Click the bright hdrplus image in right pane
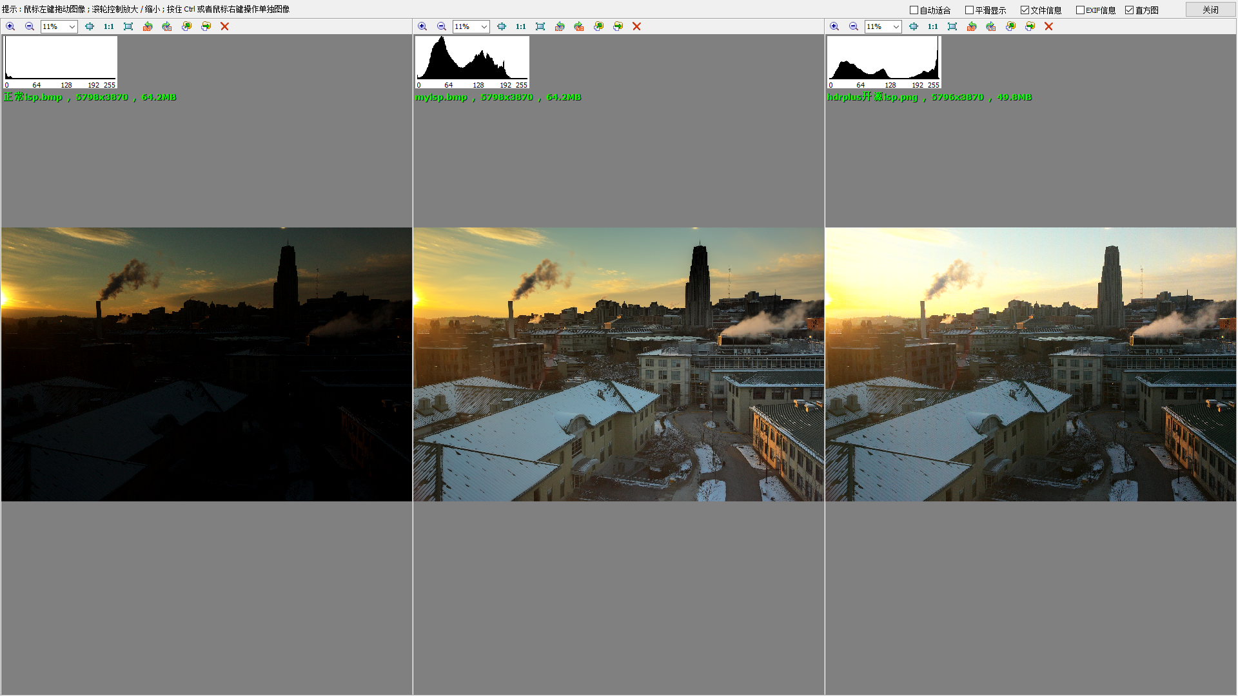 coord(1030,364)
